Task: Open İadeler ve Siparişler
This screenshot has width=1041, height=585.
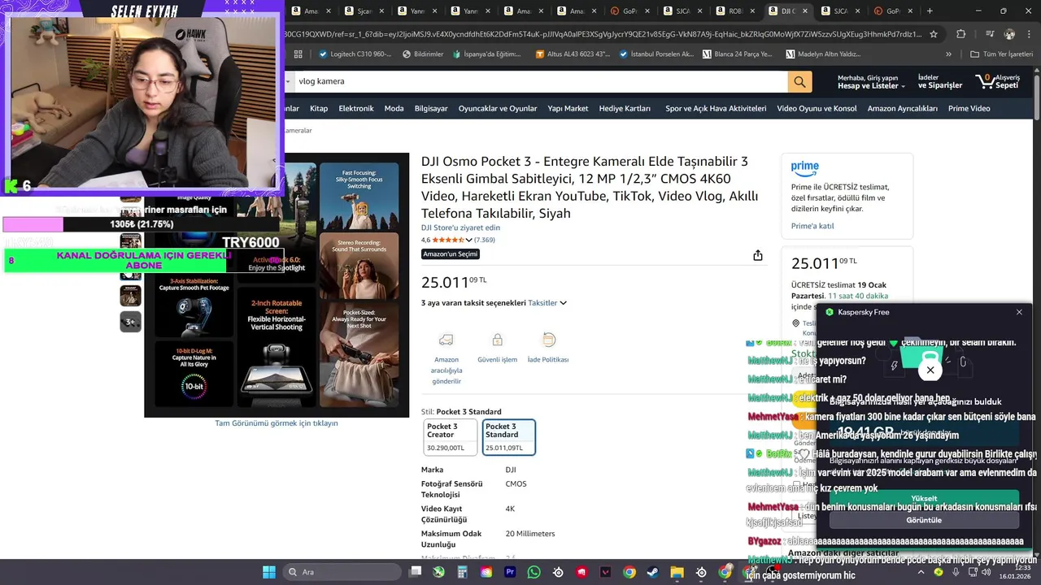Action: pyautogui.click(x=939, y=81)
